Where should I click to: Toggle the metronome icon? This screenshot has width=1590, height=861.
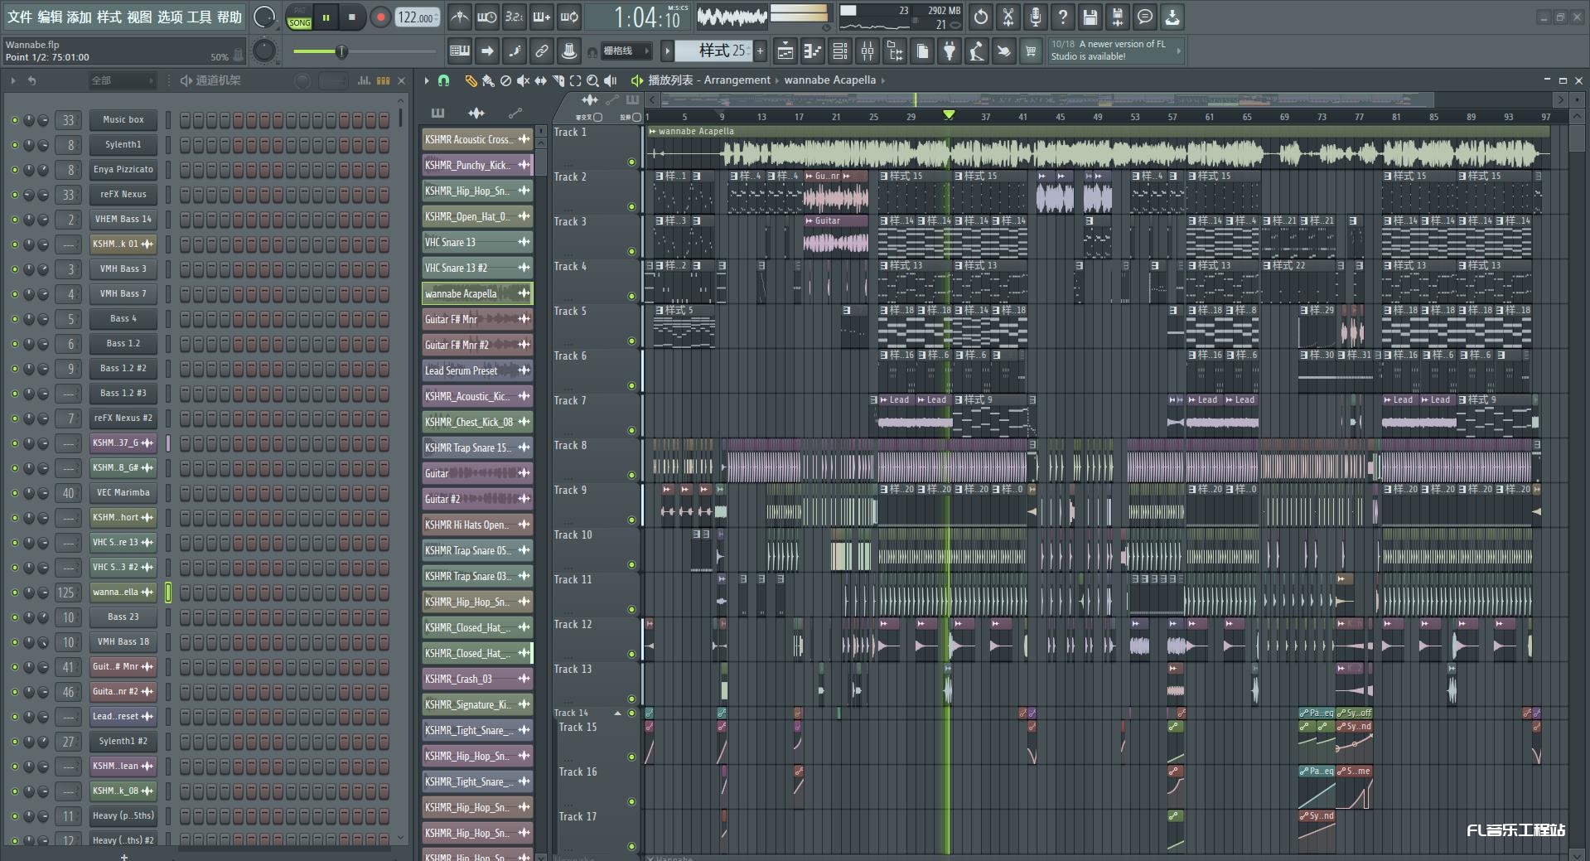click(459, 17)
